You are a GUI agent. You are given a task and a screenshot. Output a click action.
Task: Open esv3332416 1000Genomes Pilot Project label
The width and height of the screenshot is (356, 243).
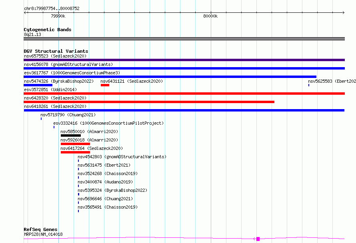[108, 123]
